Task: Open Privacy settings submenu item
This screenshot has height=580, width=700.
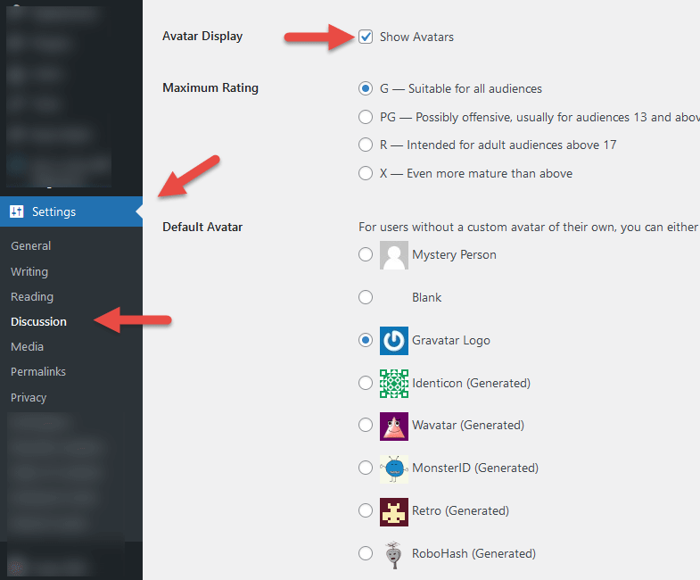Action: (x=29, y=397)
